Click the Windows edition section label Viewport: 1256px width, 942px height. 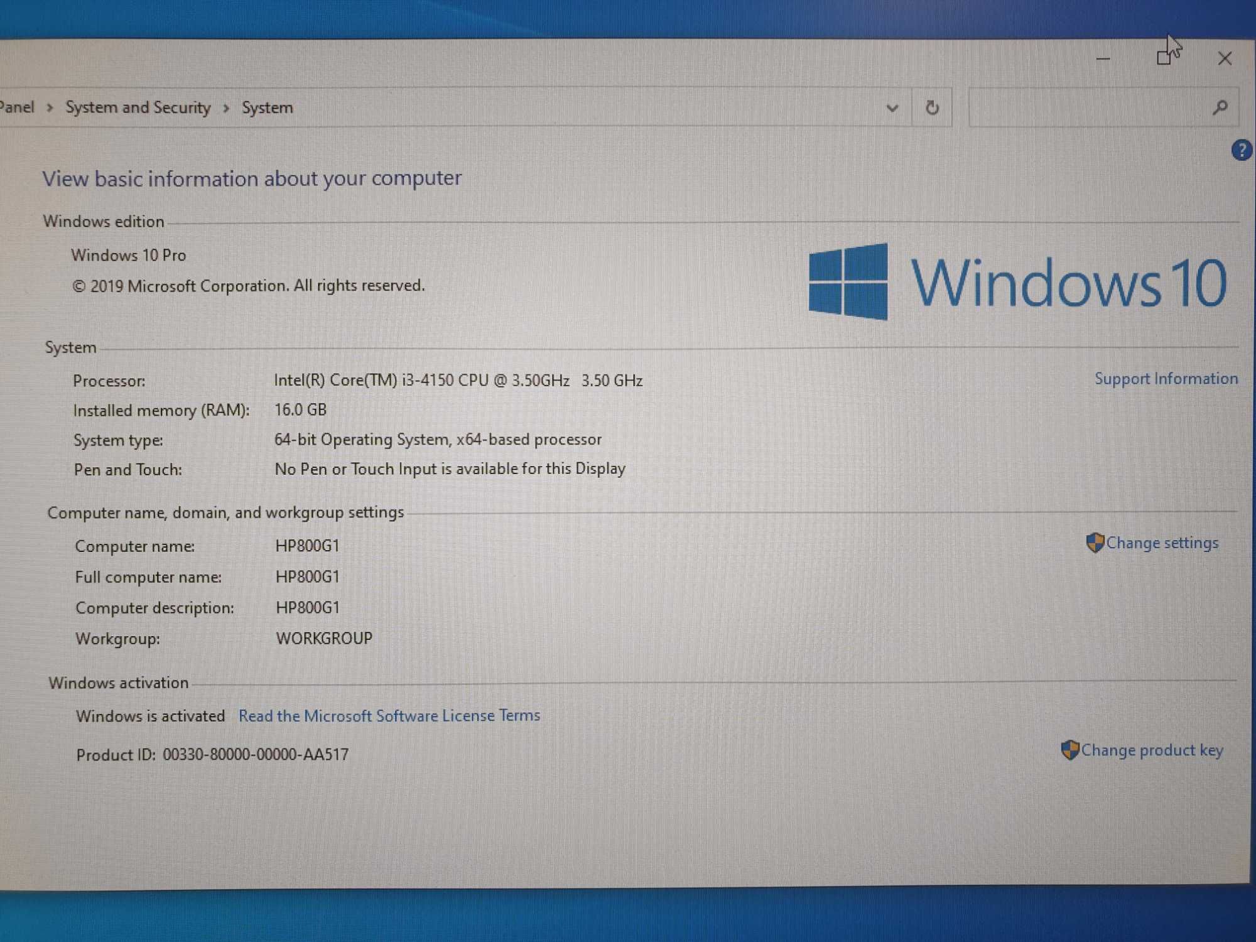(x=104, y=221)
